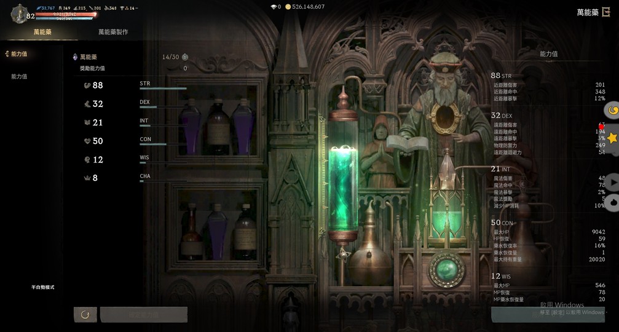
Task: Click the 近距離傷害 stat row
Action: tap(549, 85)
